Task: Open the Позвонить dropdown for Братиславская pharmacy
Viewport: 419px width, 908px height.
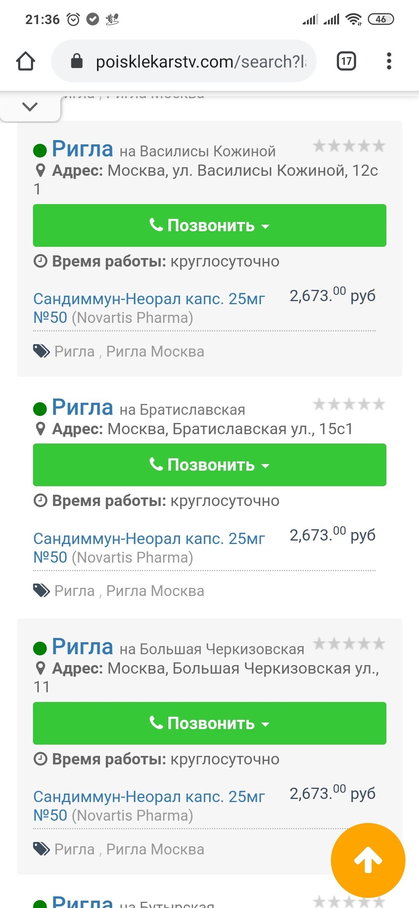Action: pos(209,465)
